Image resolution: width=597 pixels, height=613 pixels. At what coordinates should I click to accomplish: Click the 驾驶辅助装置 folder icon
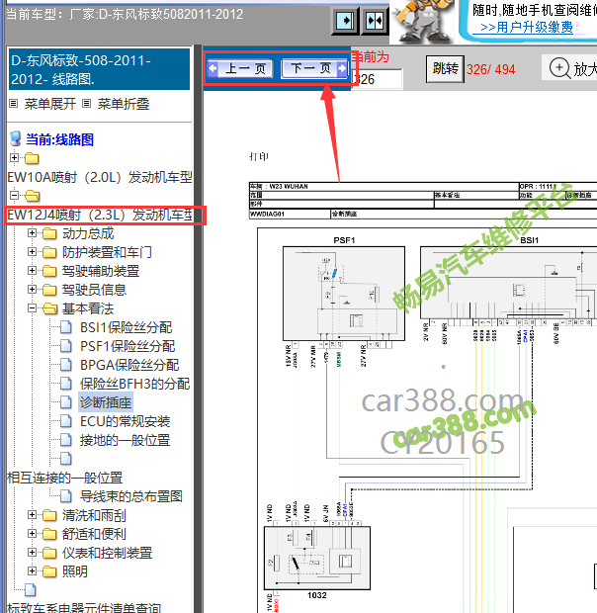tap(49, 271)
